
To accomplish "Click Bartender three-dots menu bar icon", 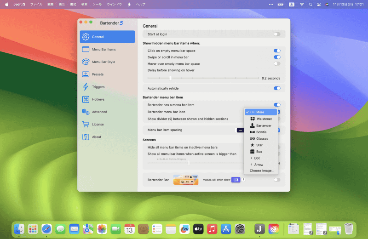I will [x=271, y=4].
